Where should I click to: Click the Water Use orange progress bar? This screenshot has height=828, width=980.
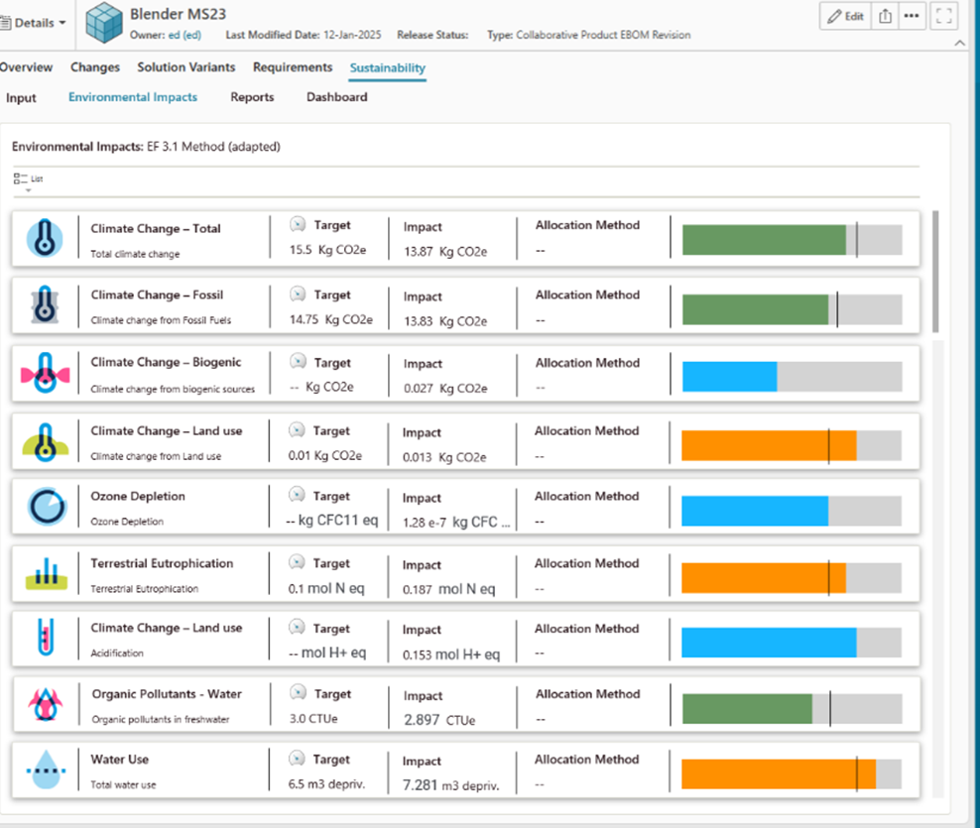tap(778, 774)
